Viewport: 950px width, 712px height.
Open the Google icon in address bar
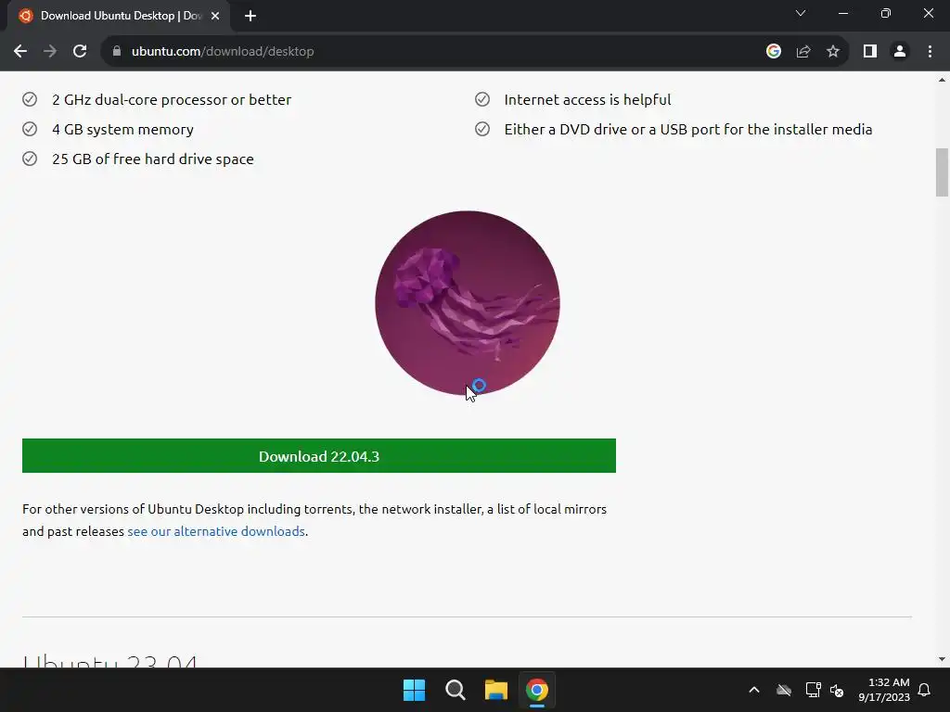coord(773,52)
